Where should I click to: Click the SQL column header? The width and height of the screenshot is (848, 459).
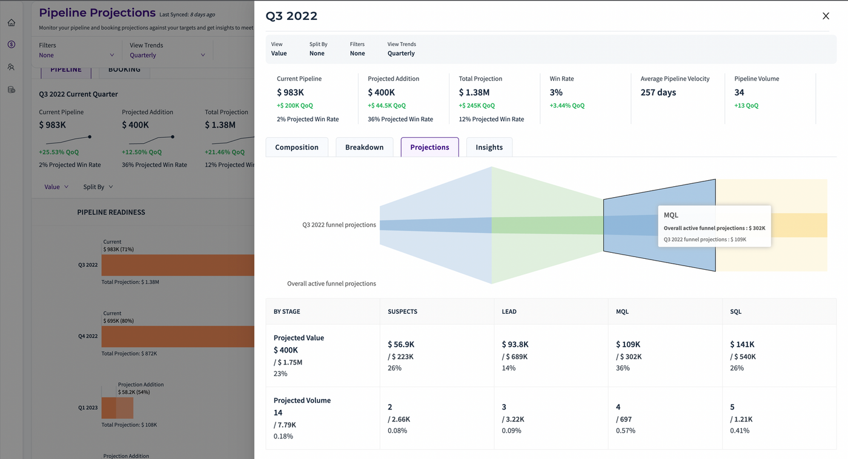(x=736, y=311)
